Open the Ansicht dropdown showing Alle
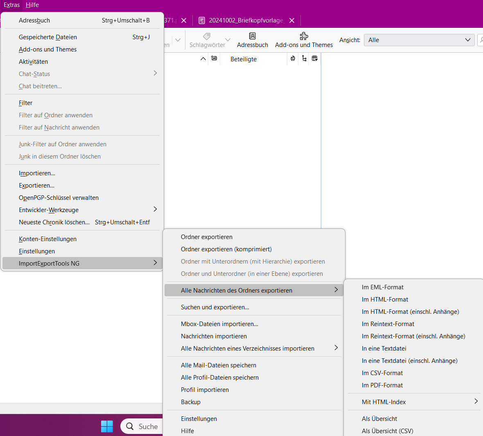 419,40
